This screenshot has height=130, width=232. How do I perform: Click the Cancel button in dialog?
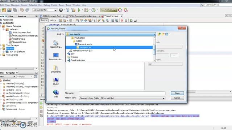177,98
